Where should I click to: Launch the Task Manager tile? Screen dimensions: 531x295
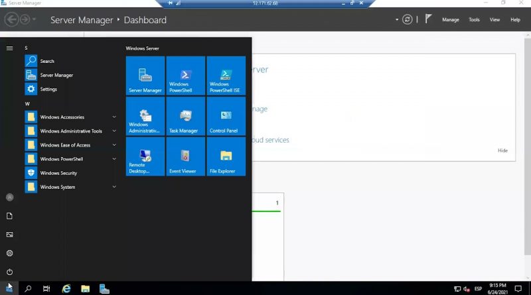click(186, 116)
